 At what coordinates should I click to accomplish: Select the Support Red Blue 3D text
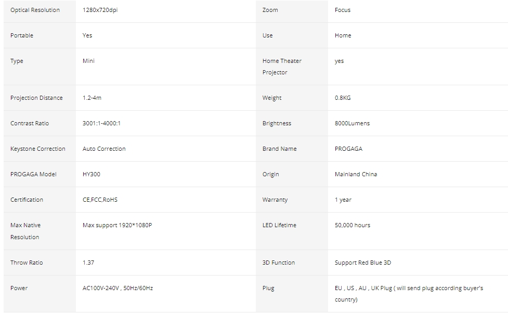click(363, 263)
